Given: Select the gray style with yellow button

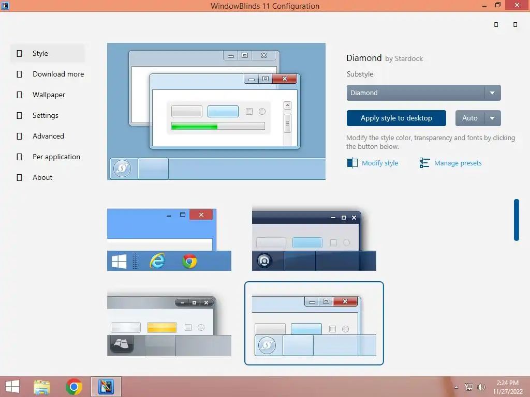Looking at the screenshot, I should (x=169, y=324).
